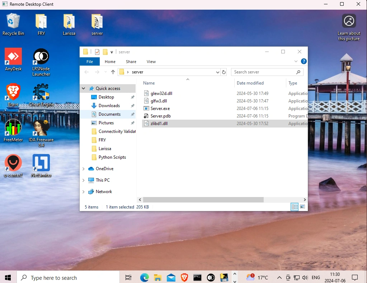The image size is (367, 283).
Task: Open Task View on the taskbar
Action: (128, 277)
